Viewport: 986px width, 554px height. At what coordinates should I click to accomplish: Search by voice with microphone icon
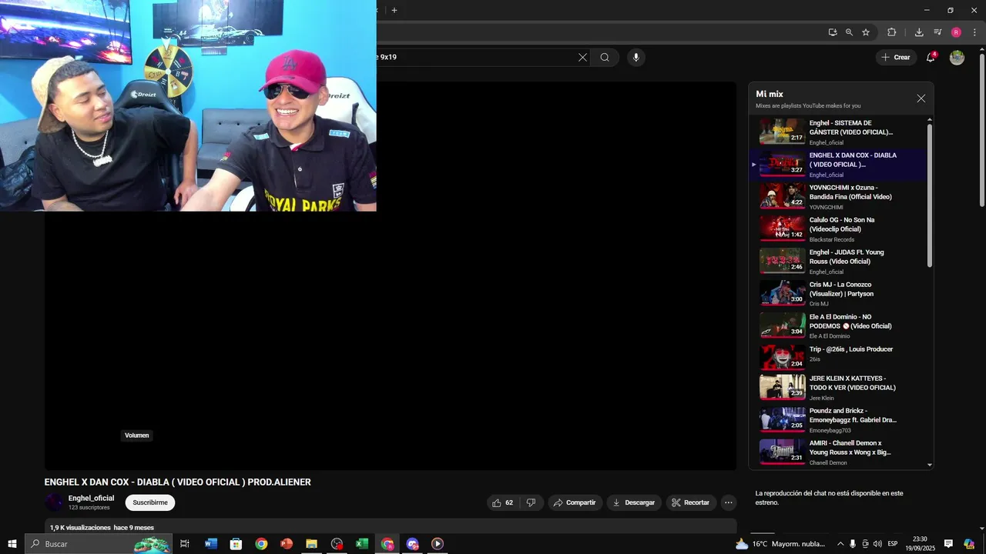coord(636,57)
